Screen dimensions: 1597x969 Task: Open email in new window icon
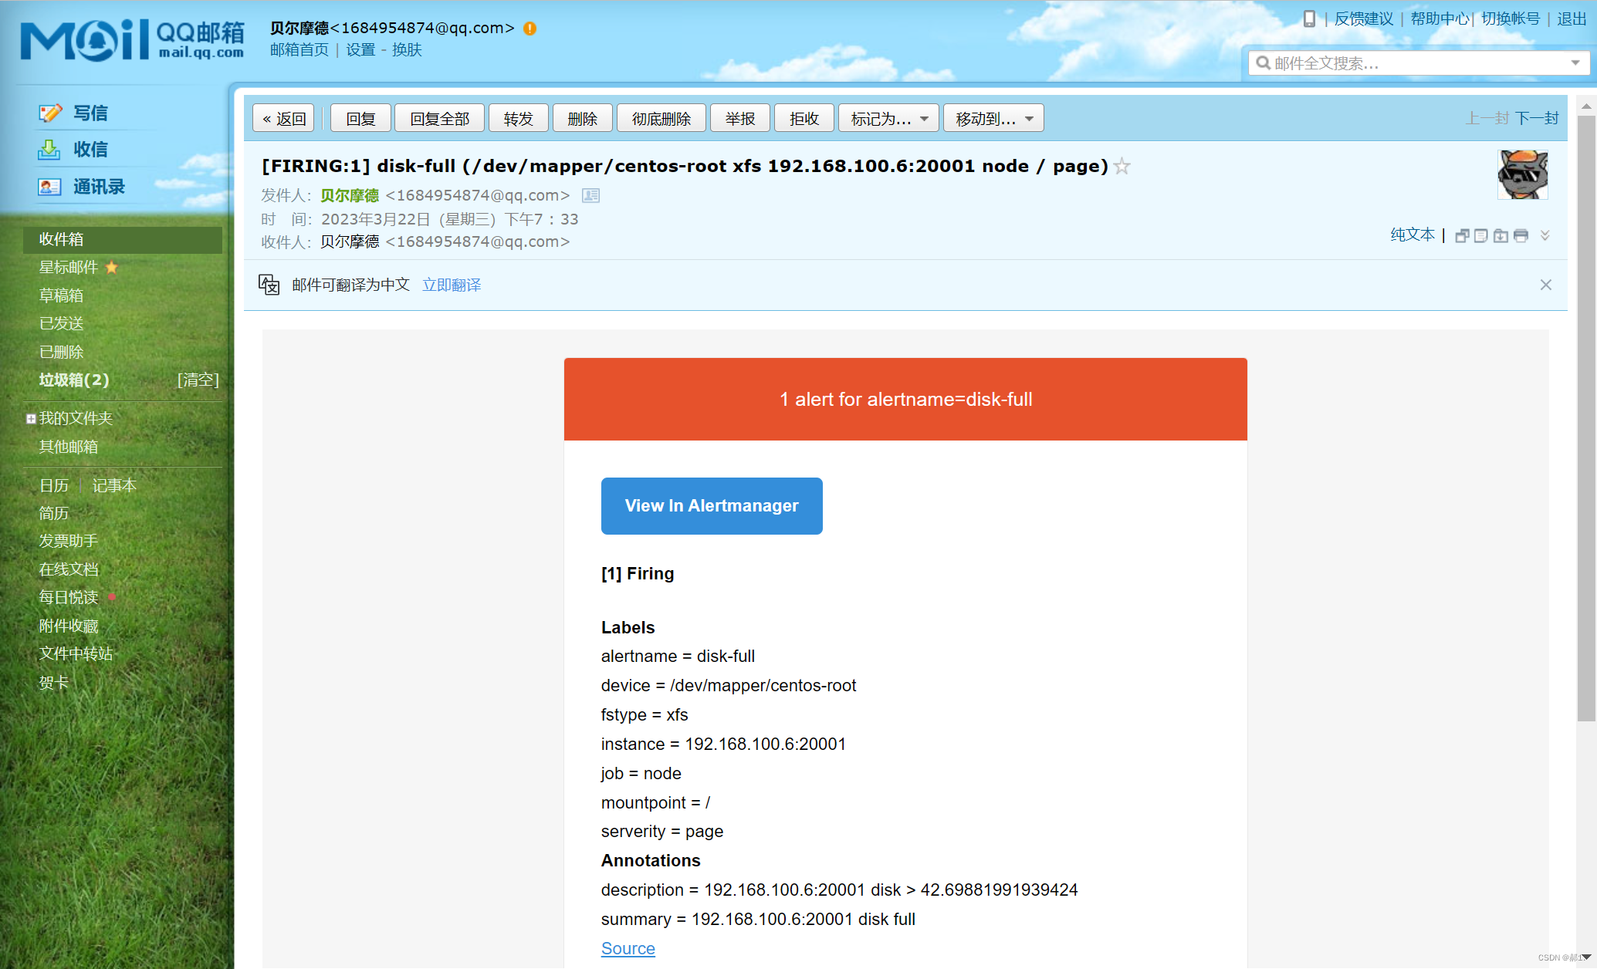click(1461, 236)
